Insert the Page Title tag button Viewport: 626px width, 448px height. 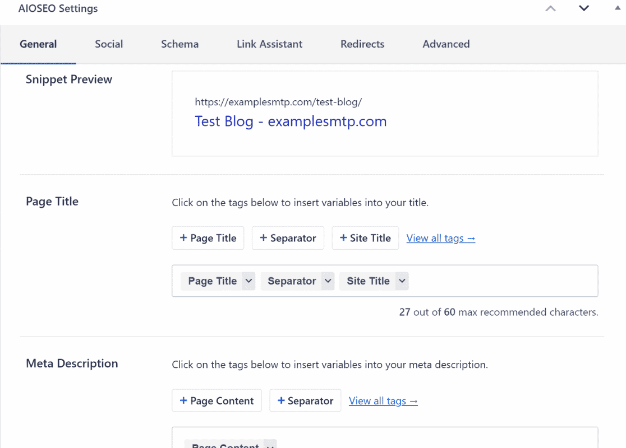208,238
